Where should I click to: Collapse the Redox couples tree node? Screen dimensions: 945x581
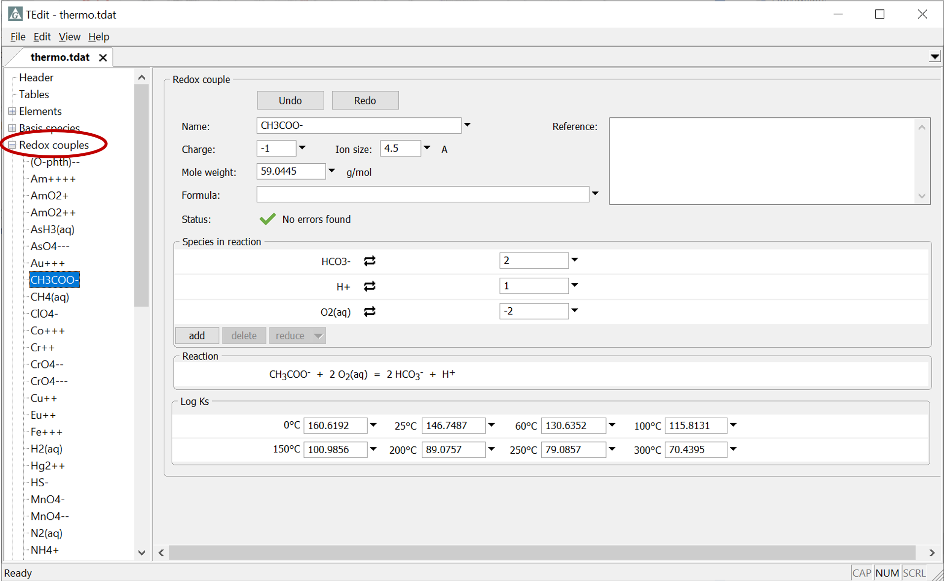click(12, 145)
